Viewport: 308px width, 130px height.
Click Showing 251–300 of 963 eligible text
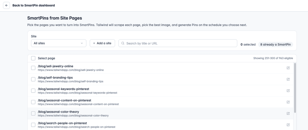pyautogui.click(x=273, y=58)
